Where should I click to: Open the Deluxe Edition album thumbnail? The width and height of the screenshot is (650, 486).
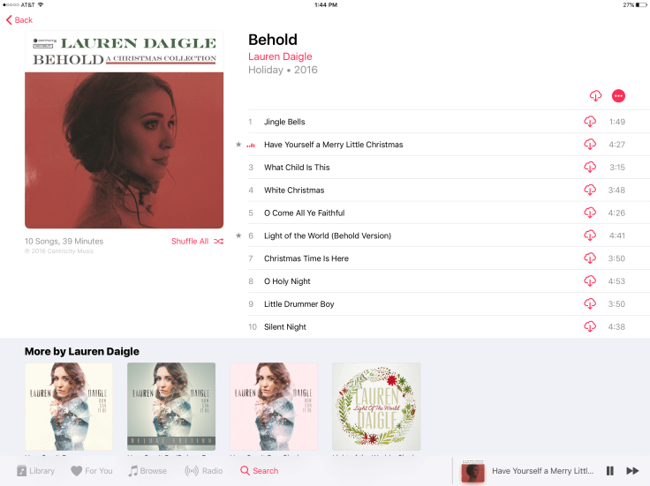[x=171, y=407]
